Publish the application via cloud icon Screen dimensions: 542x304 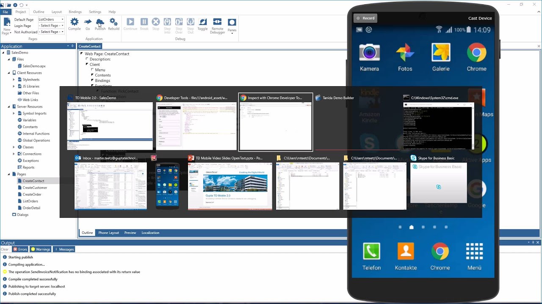pyautogui.click(x=100, y=22)
